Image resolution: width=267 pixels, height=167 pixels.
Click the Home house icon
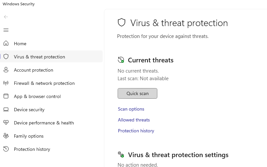(6, 43)
